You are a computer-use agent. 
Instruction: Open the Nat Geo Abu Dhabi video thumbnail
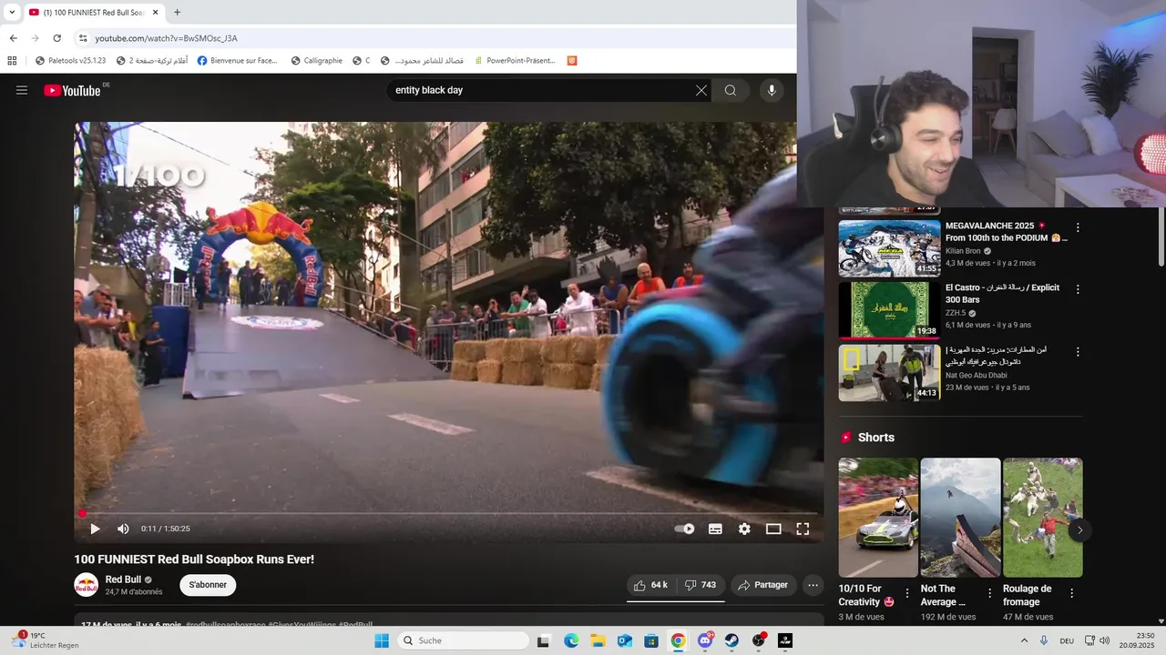pyautogui.click(x=889, y=372)
